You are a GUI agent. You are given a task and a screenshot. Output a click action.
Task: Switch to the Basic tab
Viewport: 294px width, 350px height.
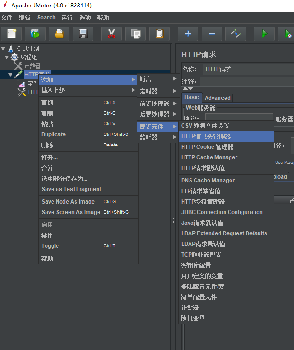pos(192,97)
